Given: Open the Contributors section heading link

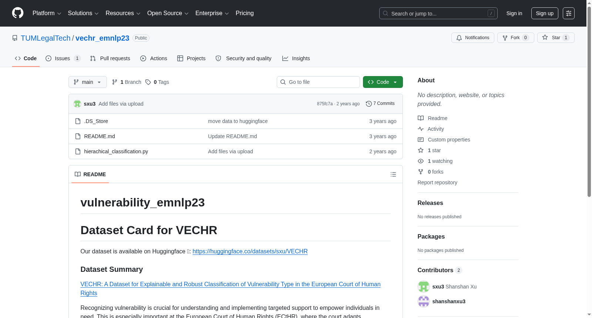Looking at the screenshot, I should (x=440, y=270).
